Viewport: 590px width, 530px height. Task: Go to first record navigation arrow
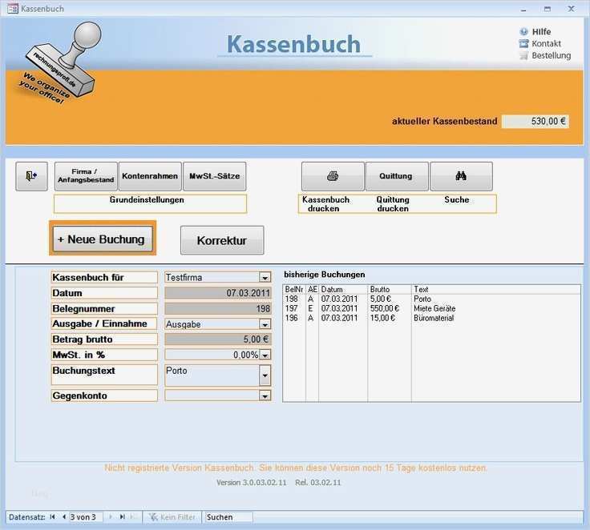[x=52, y=517]
